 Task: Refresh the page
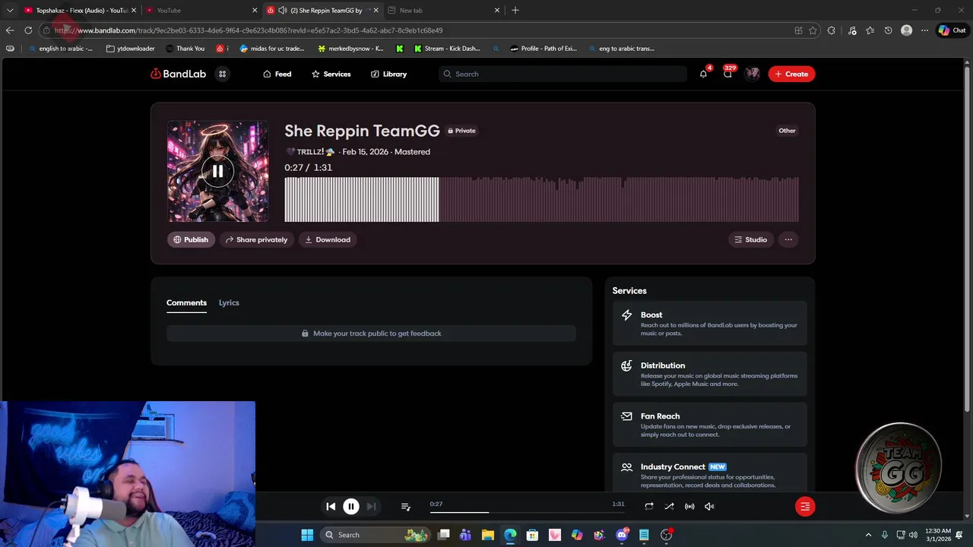coord(28,30)
